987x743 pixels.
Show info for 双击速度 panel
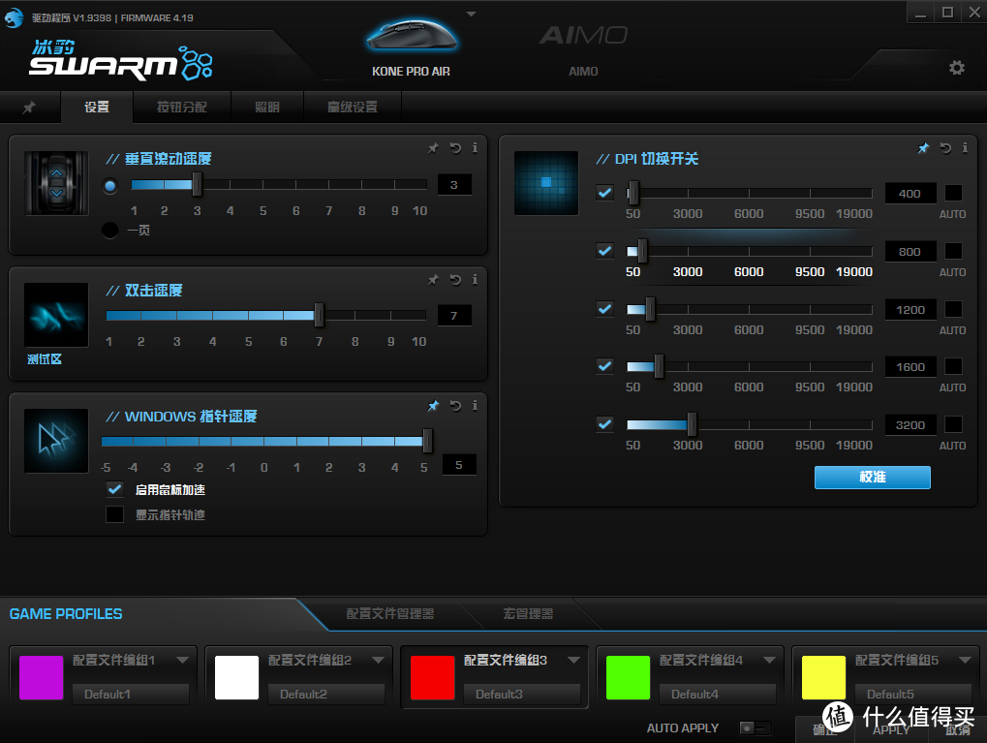[x=475, y=280]
